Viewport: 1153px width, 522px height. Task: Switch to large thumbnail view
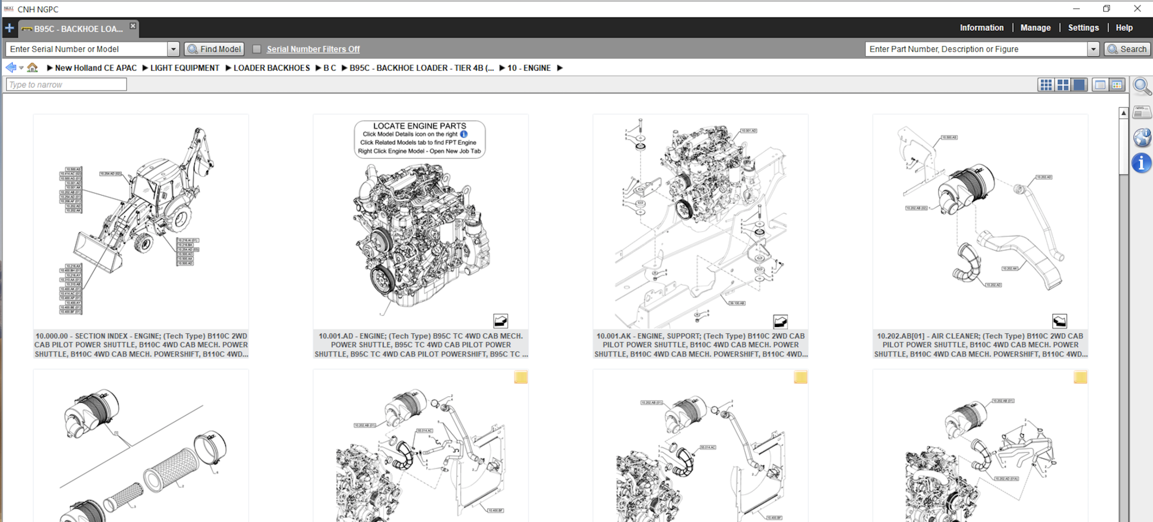[1080, 85]
